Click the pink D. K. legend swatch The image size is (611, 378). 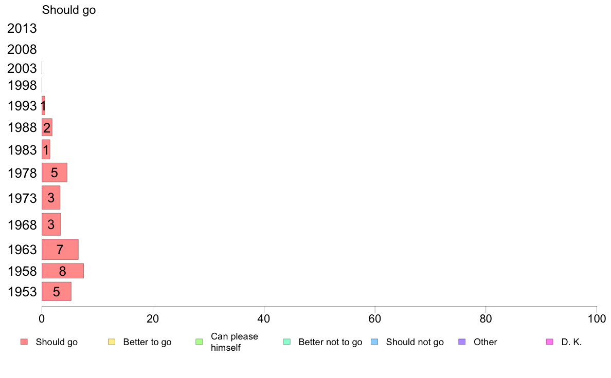(550, 342)
